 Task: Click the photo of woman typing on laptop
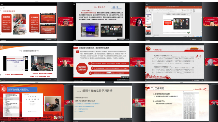(53, 104)
